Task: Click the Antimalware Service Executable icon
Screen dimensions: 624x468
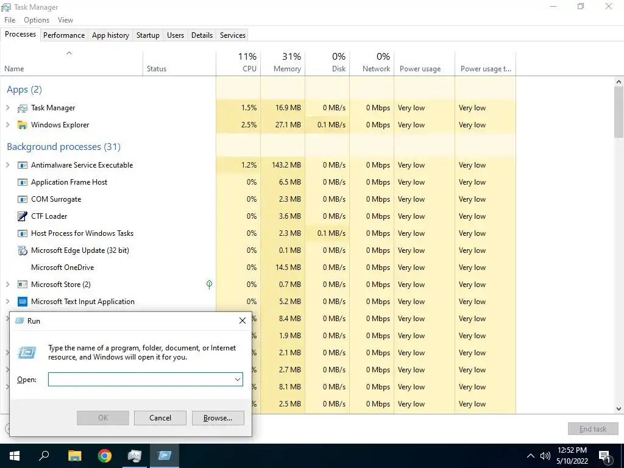Action: click(x=23, y=165)
